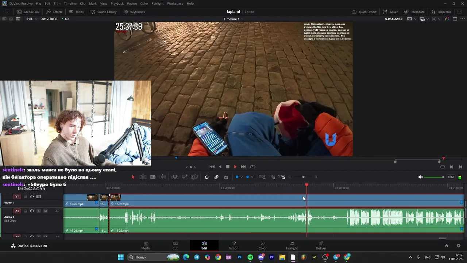467x263 pixels.
Task: Play the timeline in reverse
Action: (x=220, y=167)
